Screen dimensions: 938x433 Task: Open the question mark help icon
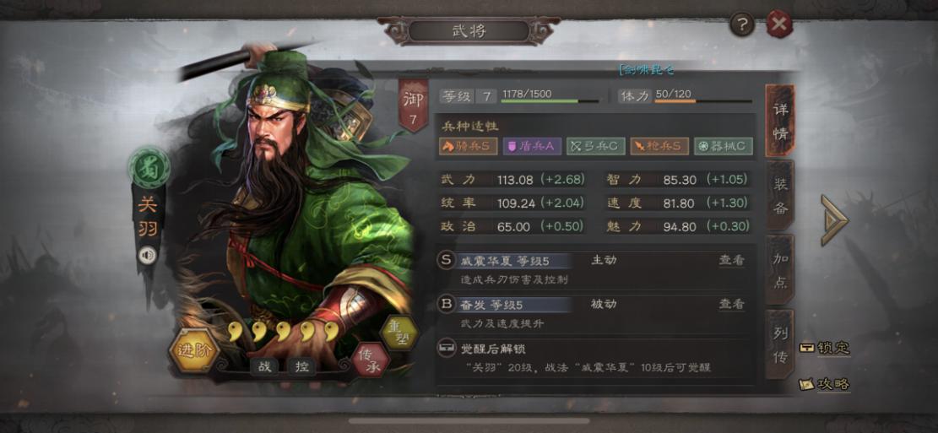pyautogui.click(x=742, y=24)
